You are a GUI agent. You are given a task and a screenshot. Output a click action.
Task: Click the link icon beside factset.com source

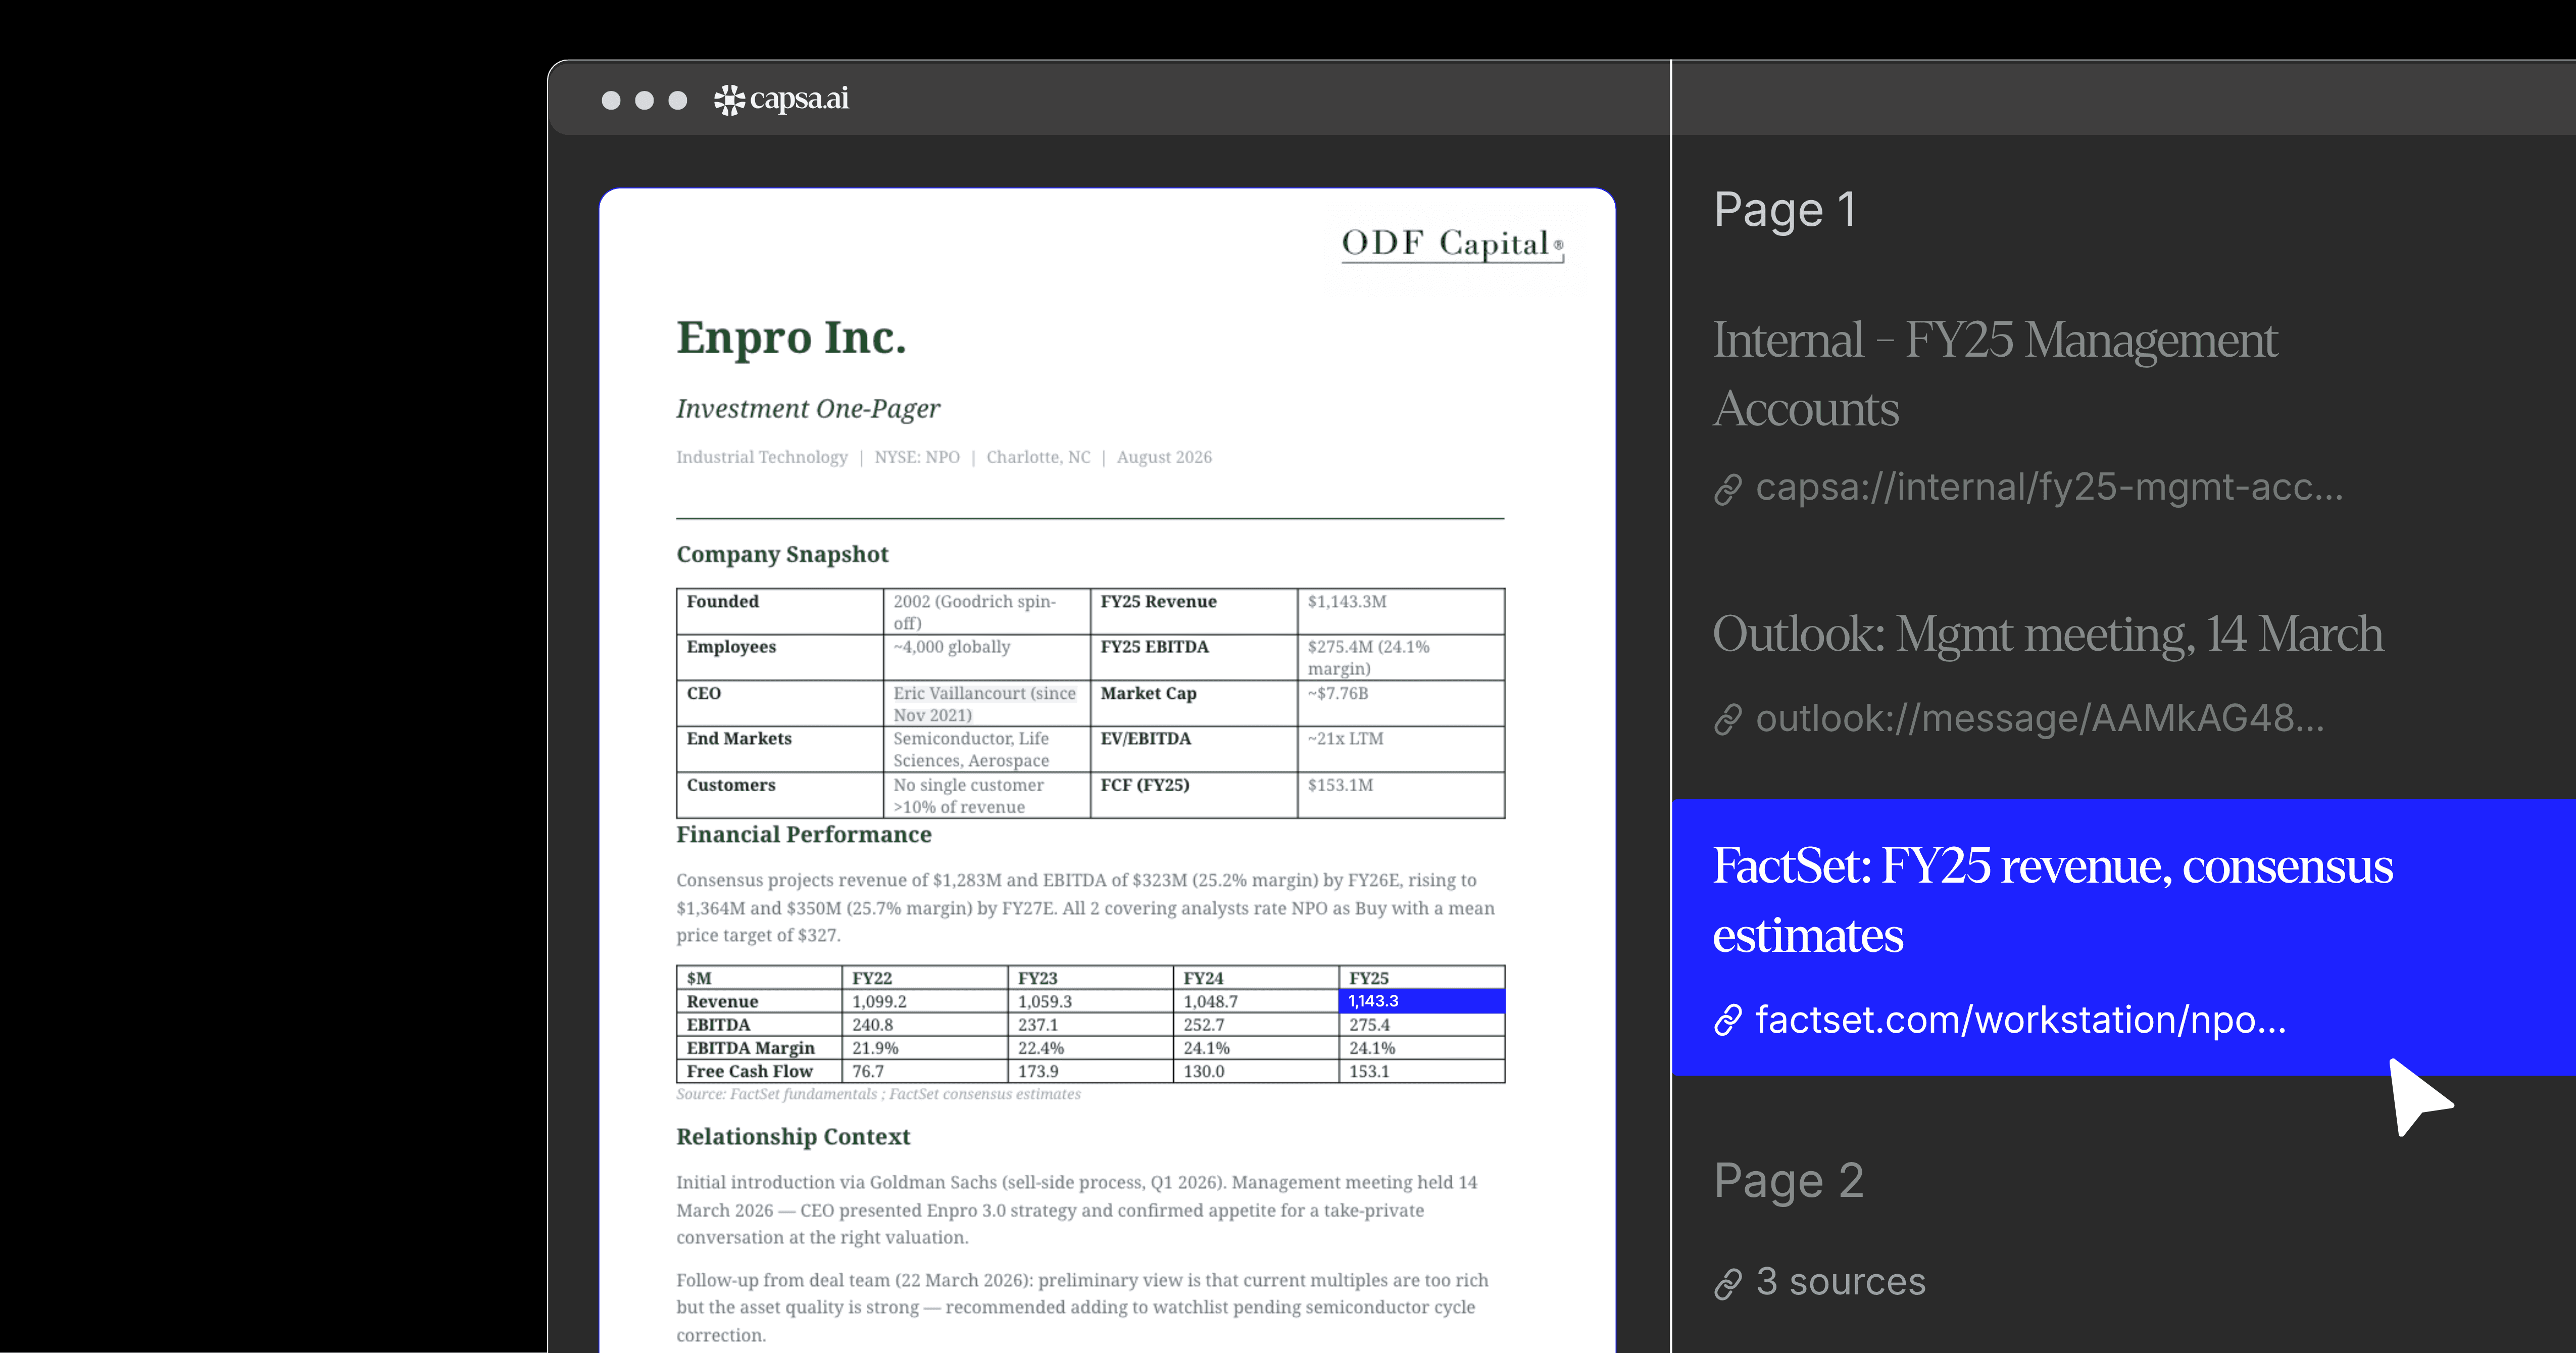coord(1728,1021)
